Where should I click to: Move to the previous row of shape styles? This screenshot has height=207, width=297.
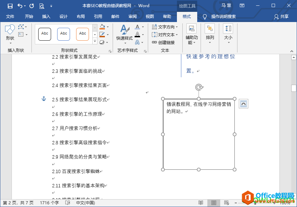point(95,28)
